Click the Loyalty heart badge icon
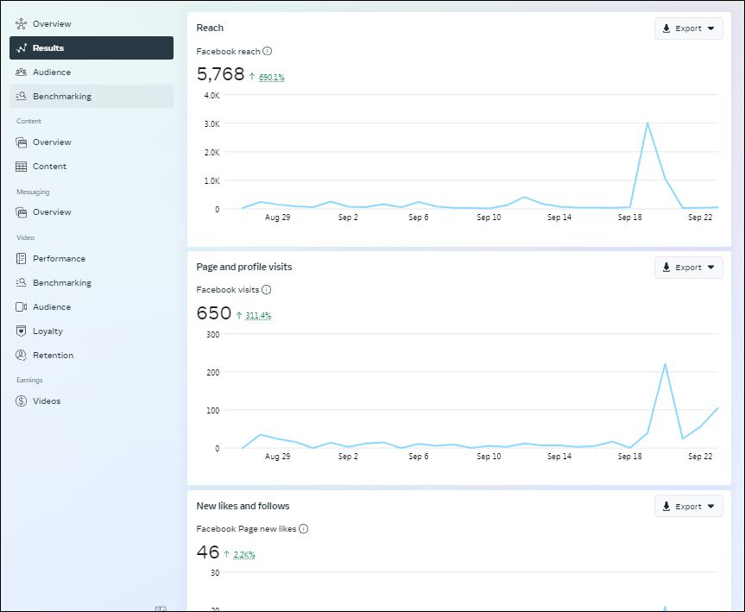This screenshot has width=745, height=612. click(21, 331)
